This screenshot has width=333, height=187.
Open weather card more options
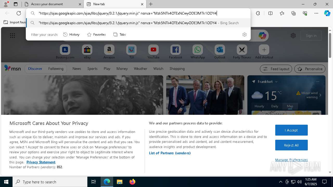tap(318, 82)
